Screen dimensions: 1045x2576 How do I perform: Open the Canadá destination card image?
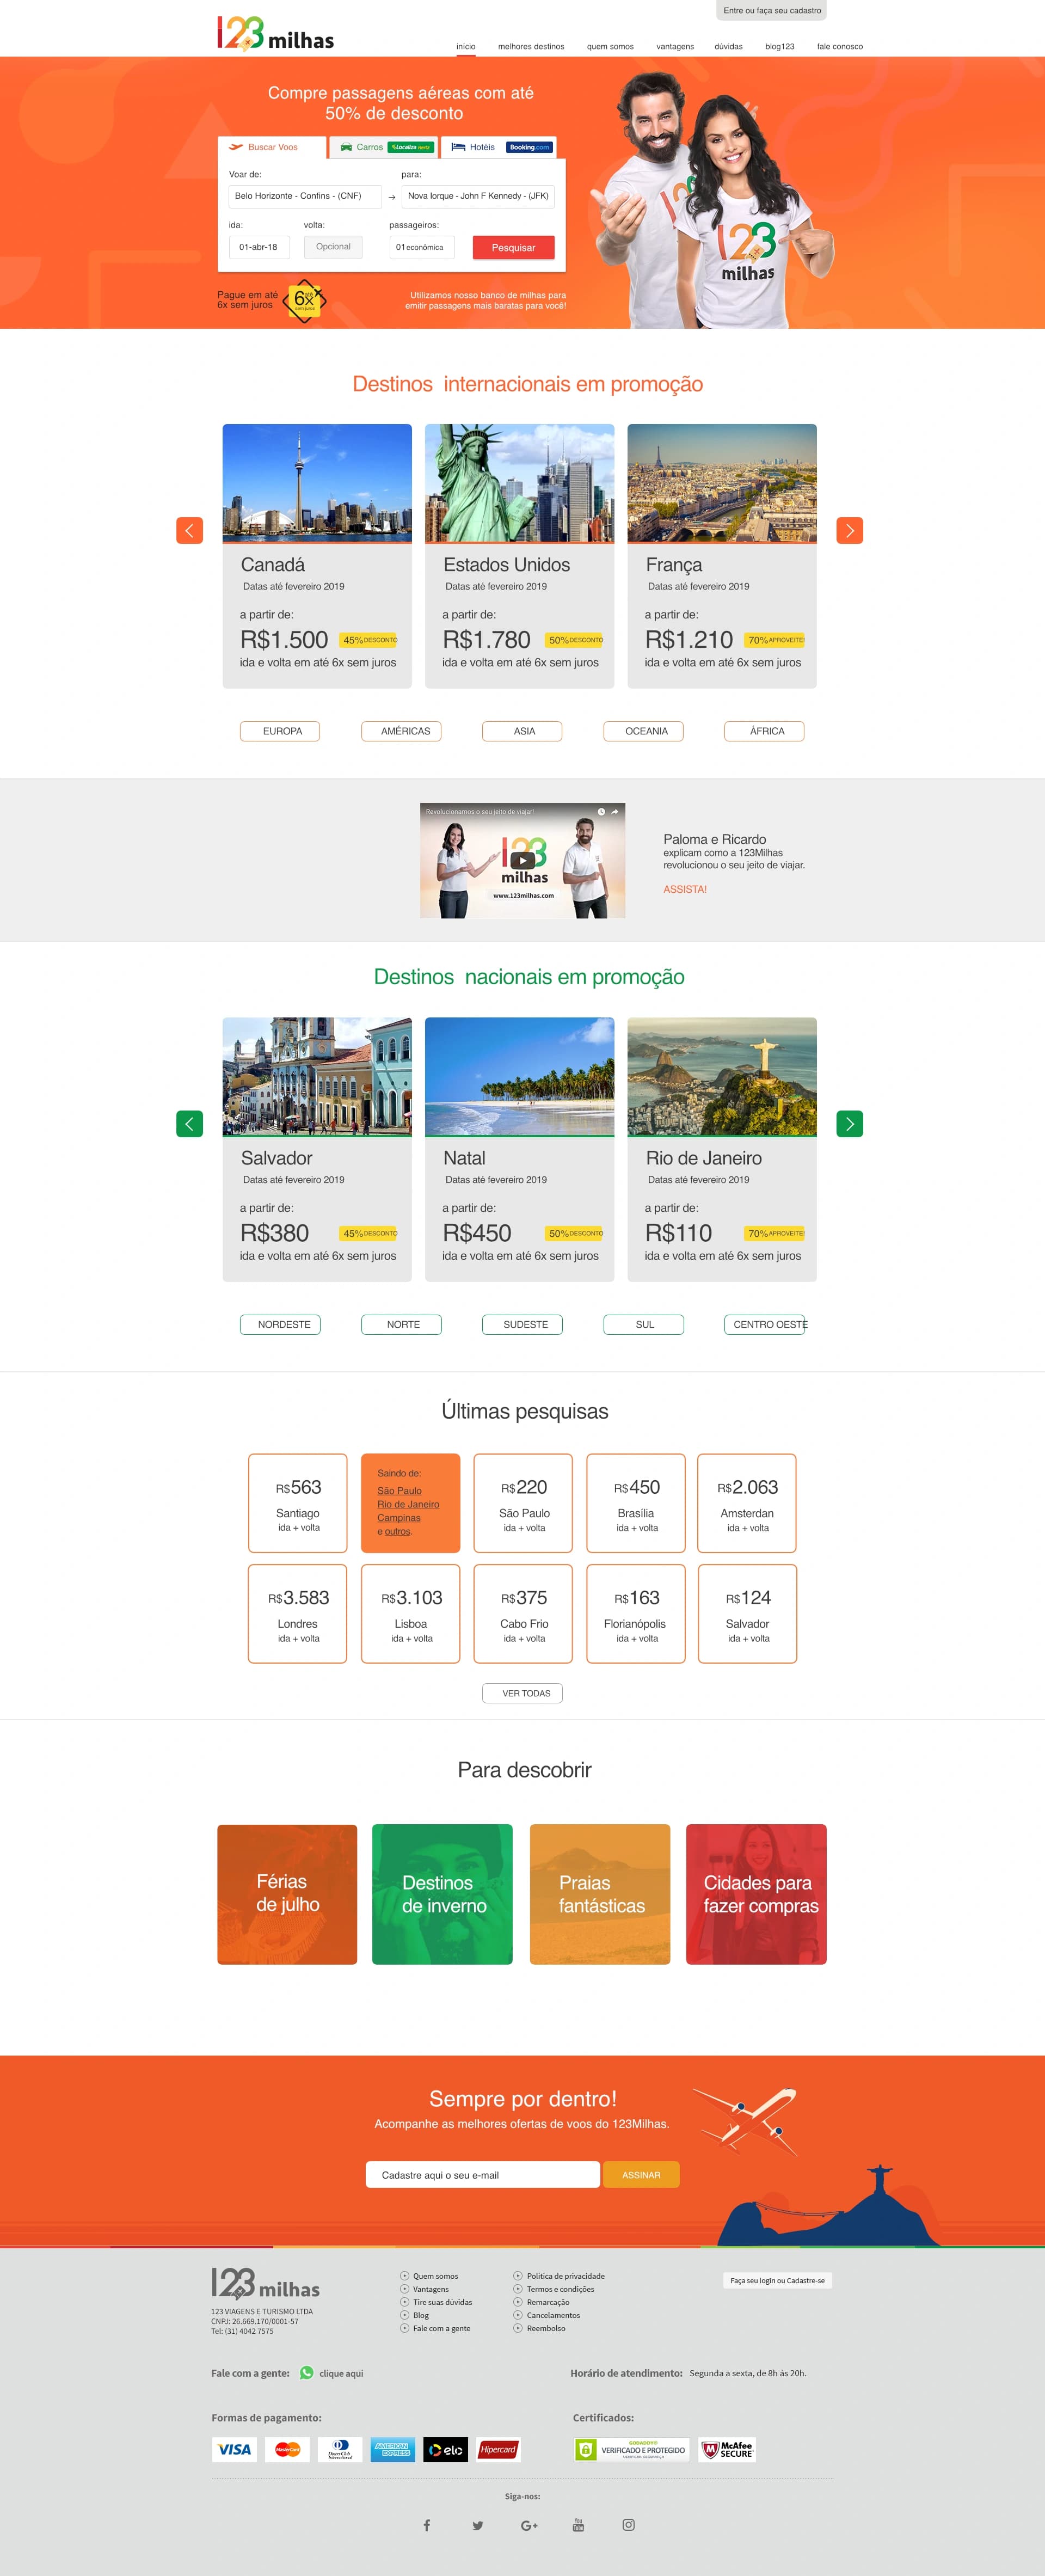pyautogui.click(x=317, y=483)
